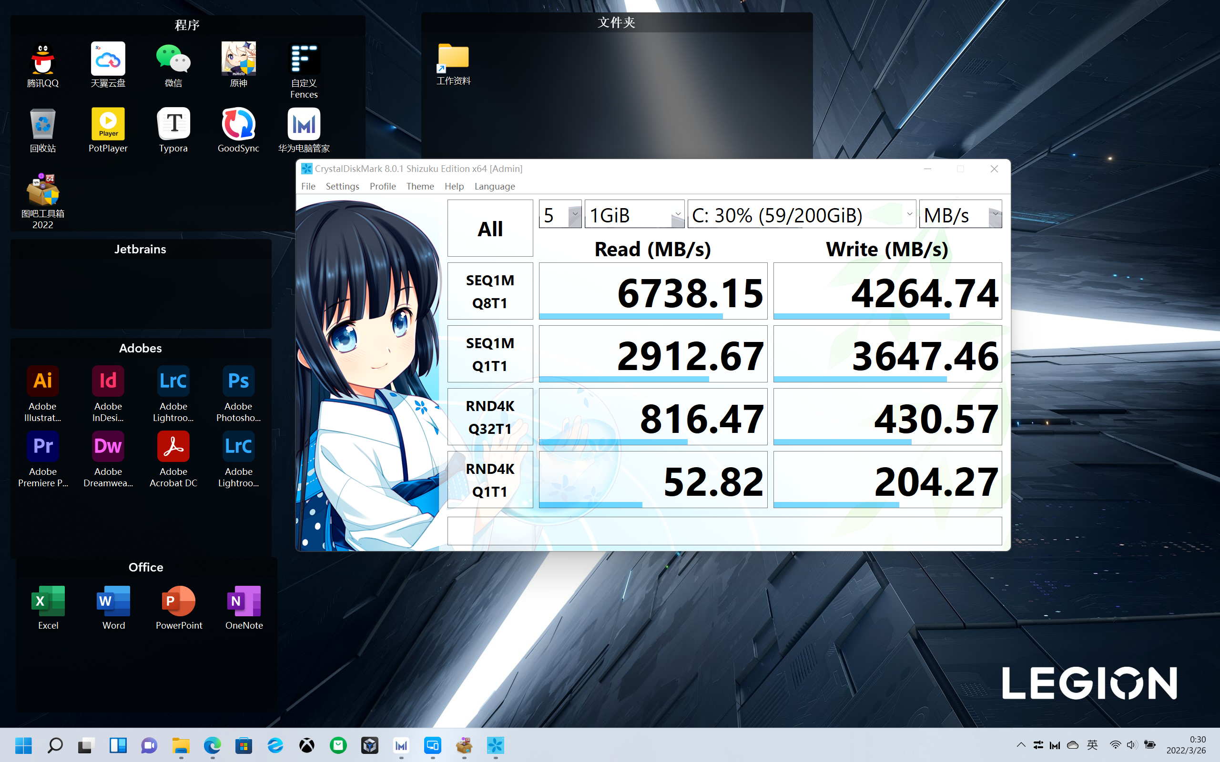1220x762 pixels.
Task: Click the empty comment field below results
Action: coord(724,531)
